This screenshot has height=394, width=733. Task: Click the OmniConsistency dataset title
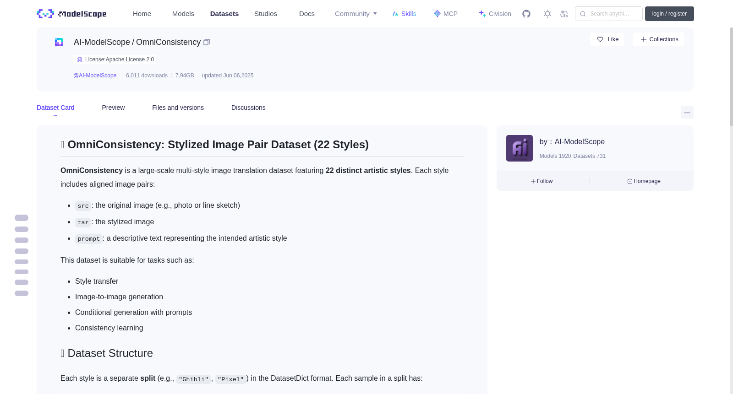pyautogui.click(x=168, y=42)
